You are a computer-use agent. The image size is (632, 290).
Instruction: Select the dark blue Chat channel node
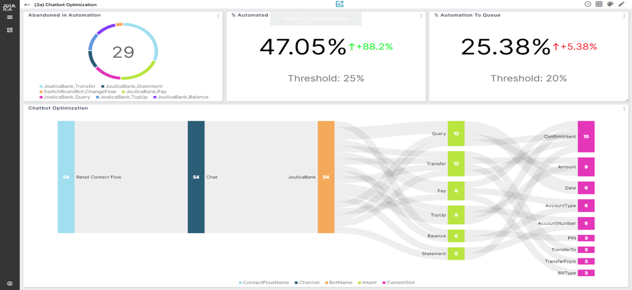coord(196,177)
